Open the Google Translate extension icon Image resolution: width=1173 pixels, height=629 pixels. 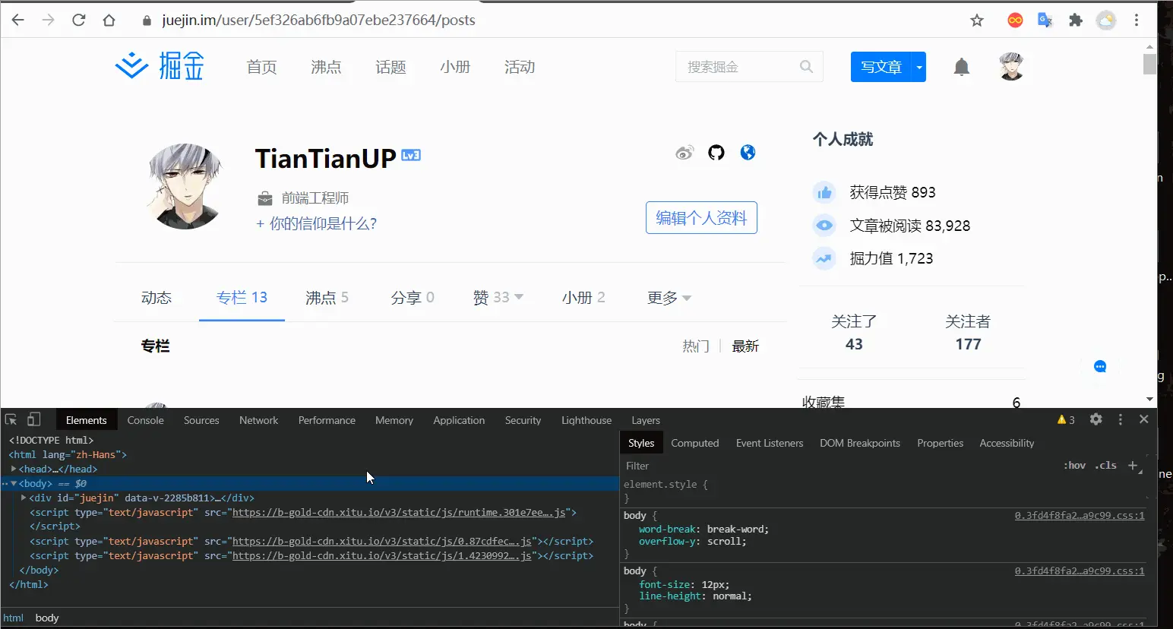pyautogui.click(x=1045, y=21)
